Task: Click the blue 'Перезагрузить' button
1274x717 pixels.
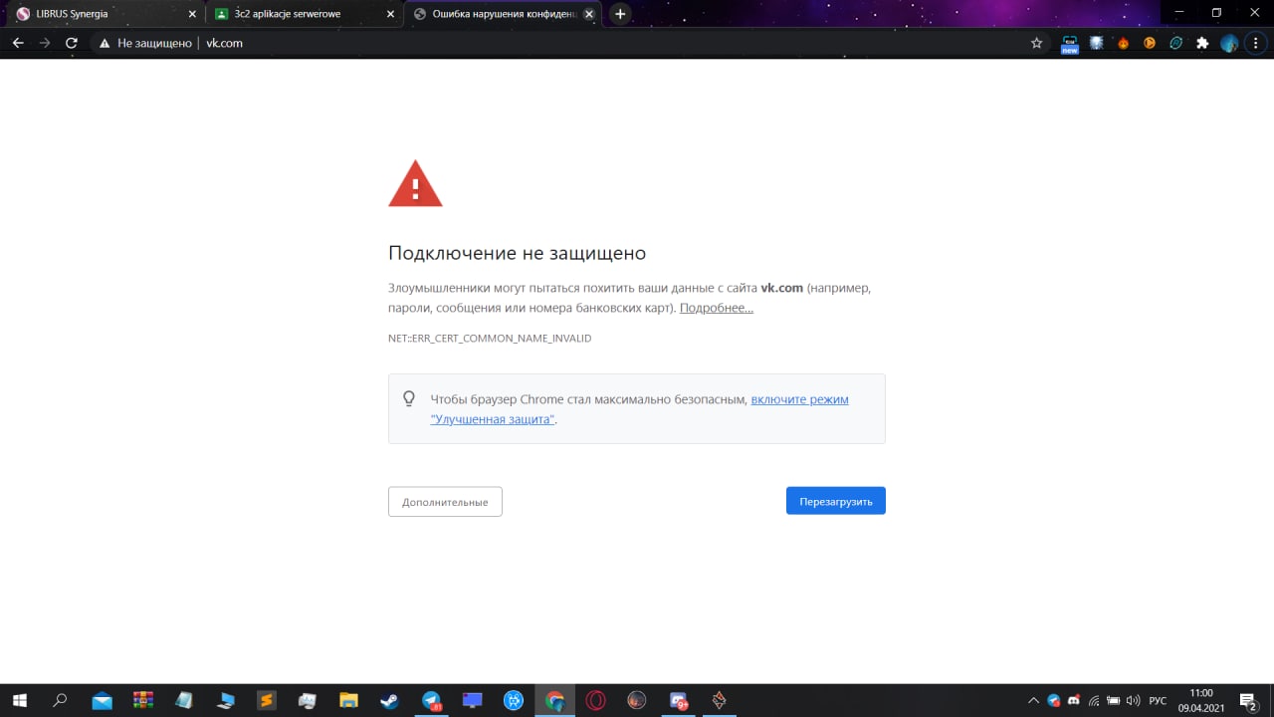Action: coord(836,501)
